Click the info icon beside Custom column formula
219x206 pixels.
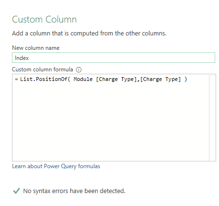pos(78,70)
